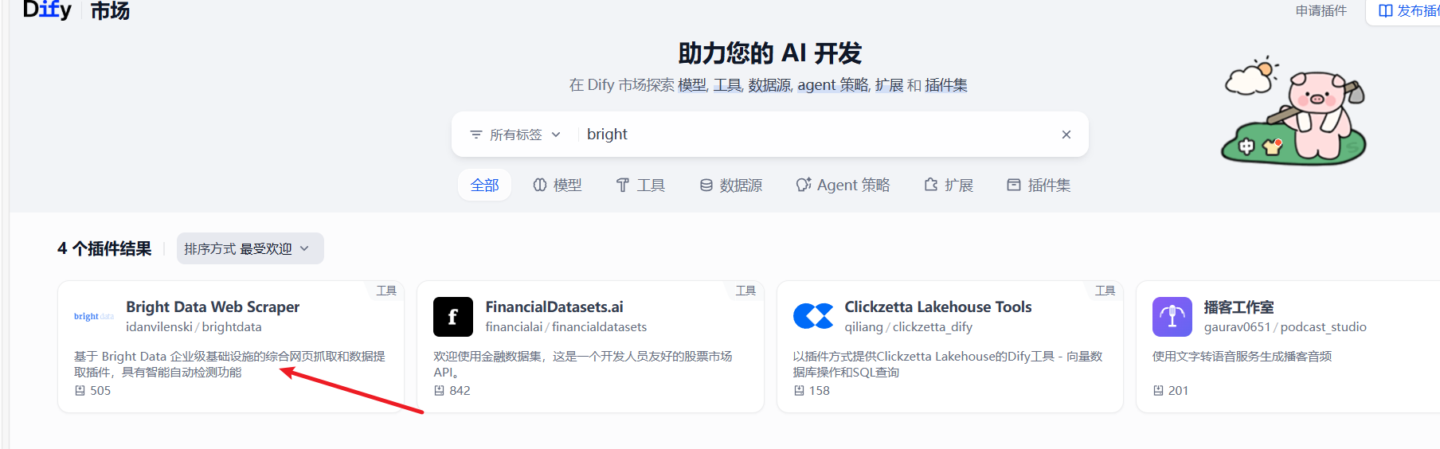Click the 工具 tag on FinancialDatasets.ai card
Image resolution: width=1440 pixels, height=449 pixels.
click(x=745, y=290)
